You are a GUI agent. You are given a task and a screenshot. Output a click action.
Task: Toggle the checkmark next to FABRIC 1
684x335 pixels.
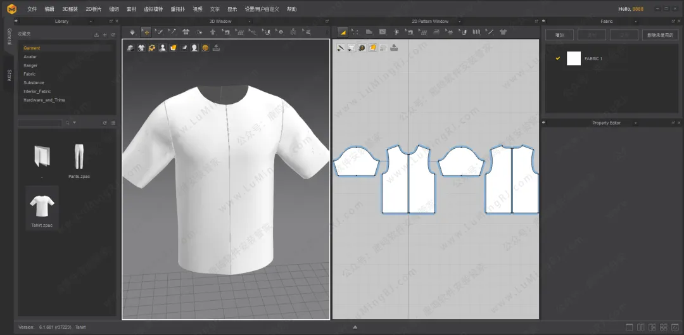pos(558,58)
